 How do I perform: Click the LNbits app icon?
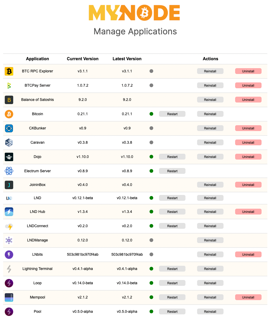(x=9, y=255)
